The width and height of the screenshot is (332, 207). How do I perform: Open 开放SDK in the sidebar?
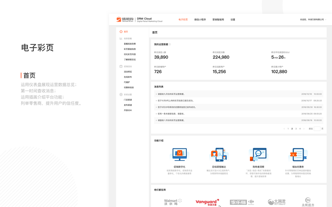(x=128, y=110)
